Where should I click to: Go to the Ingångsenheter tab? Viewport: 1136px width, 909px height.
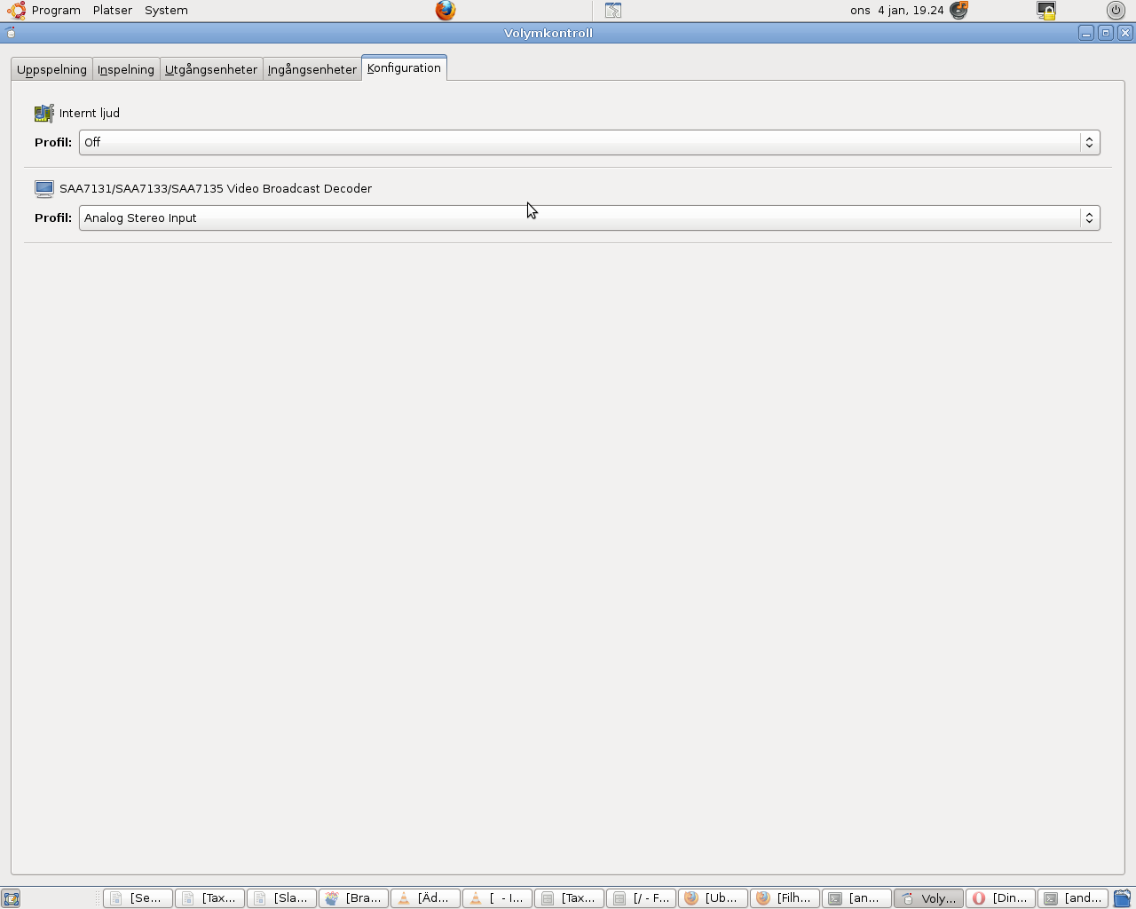[x=312, y=69]
